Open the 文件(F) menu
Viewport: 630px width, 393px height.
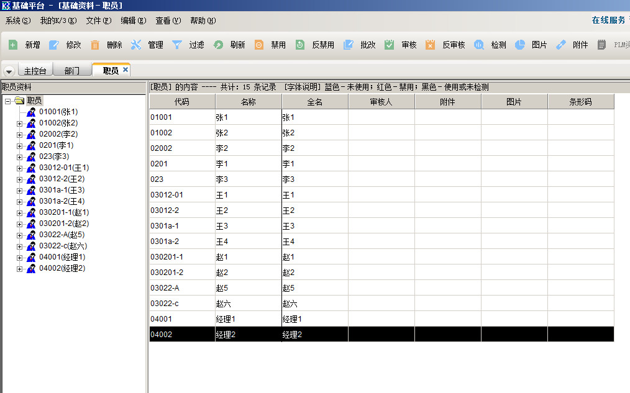98,20
